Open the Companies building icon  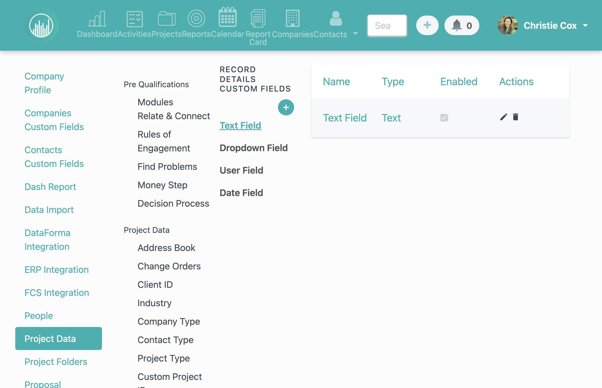(293, 18)
